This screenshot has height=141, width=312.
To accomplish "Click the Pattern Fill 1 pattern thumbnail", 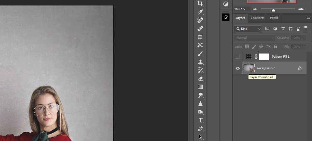I will click(249, 57).
